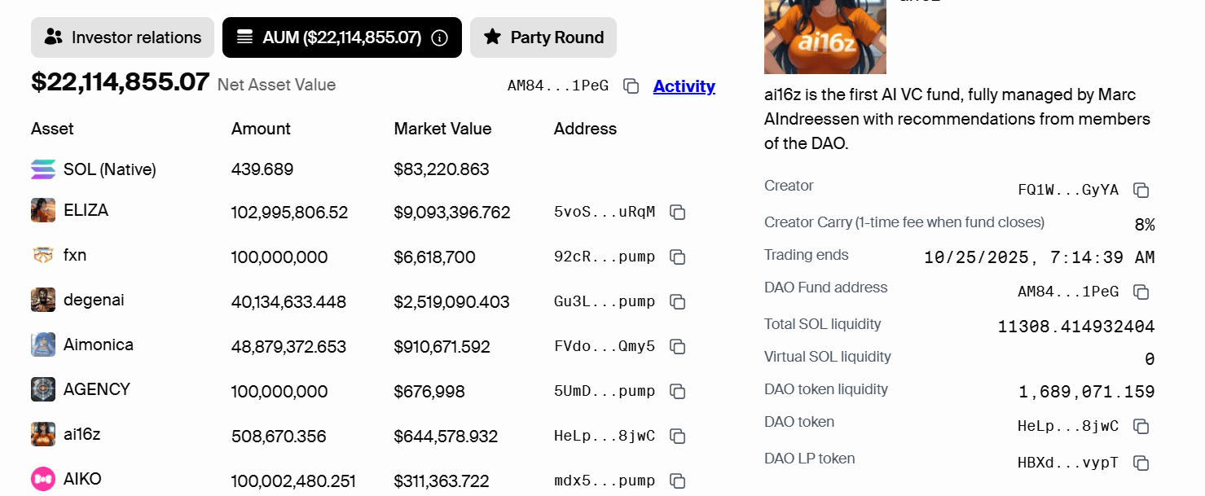
Task: Copy the ai16z asset token address
Action: pyautogui.click(x=677, y=437)
